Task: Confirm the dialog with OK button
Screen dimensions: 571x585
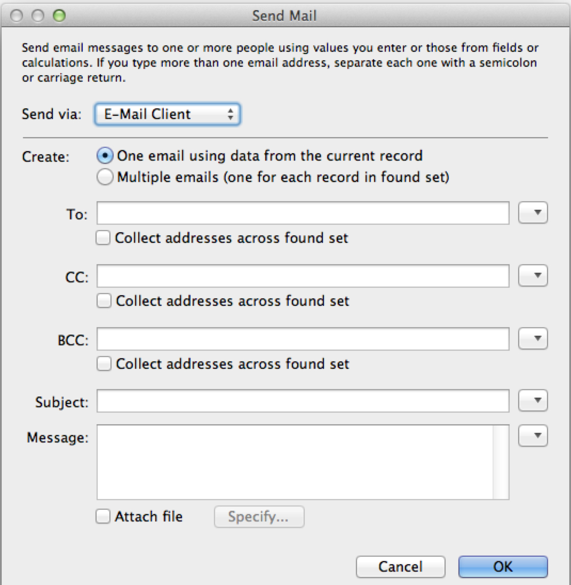Action: (503, 566)
